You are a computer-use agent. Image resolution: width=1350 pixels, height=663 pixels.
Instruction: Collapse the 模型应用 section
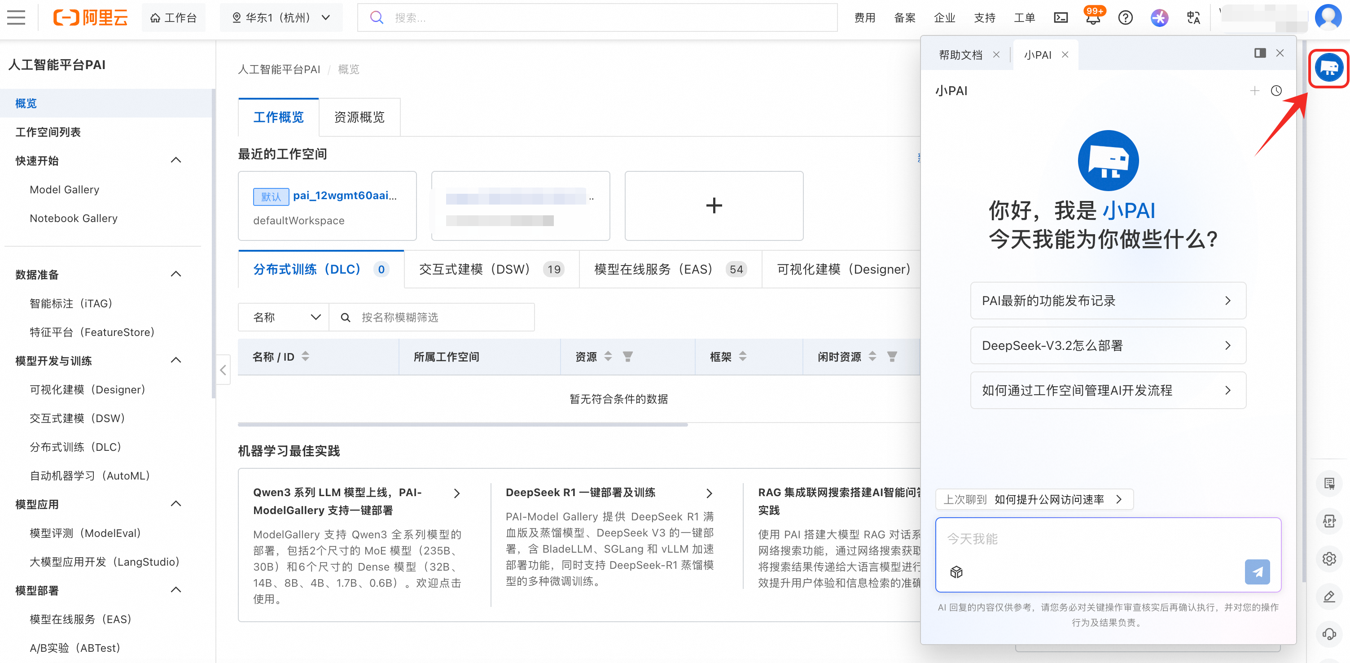(x=176, y=504)
